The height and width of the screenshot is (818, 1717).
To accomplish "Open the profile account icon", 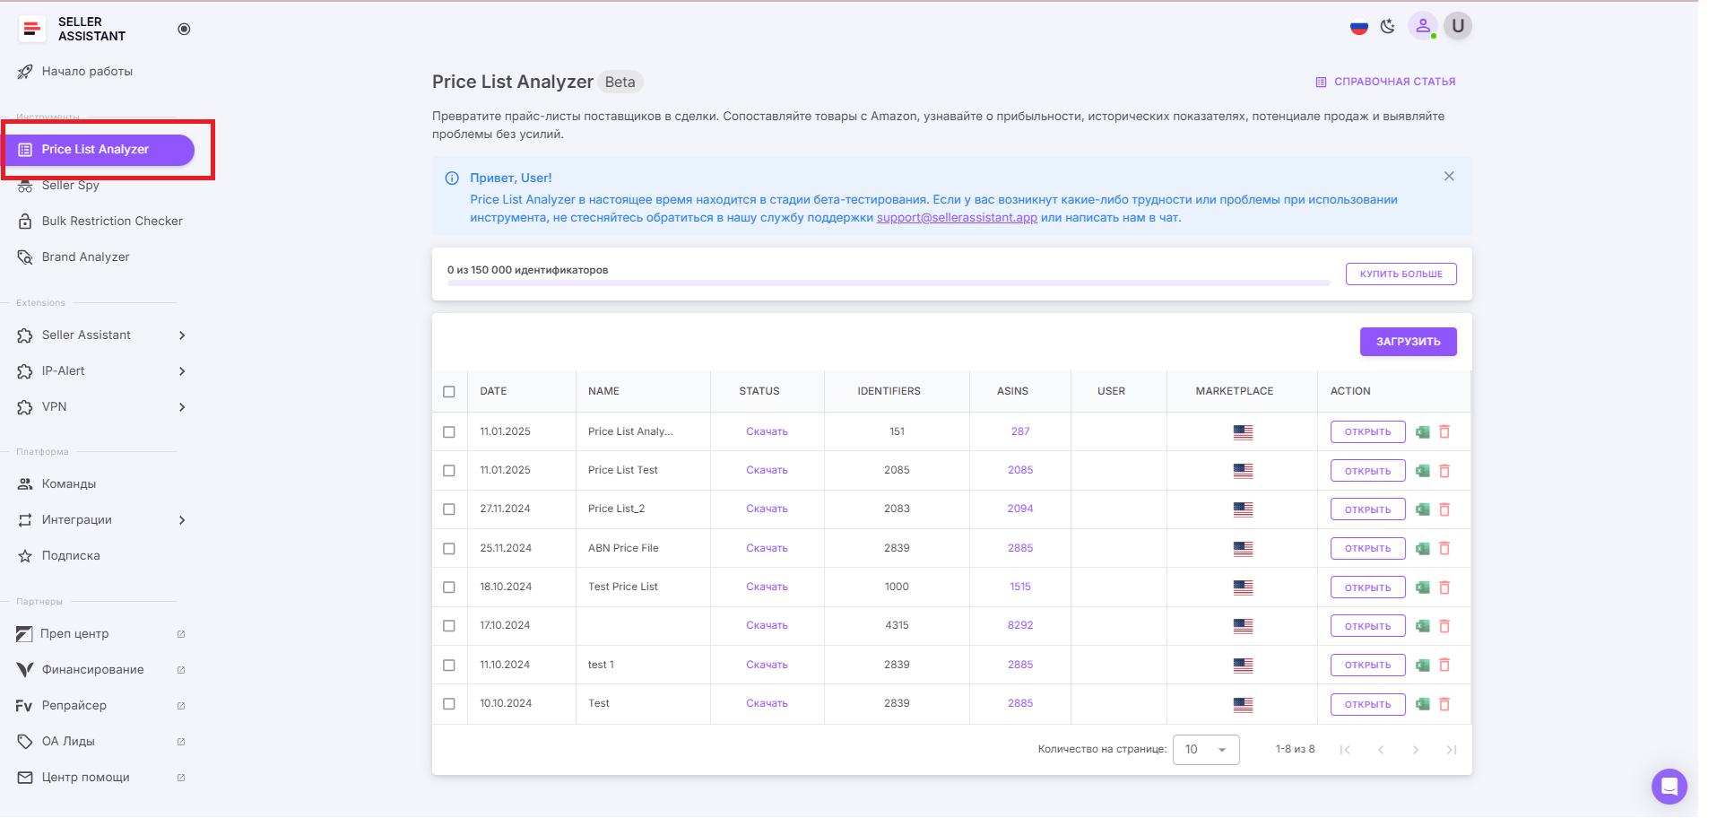I will click(1423, 26).
